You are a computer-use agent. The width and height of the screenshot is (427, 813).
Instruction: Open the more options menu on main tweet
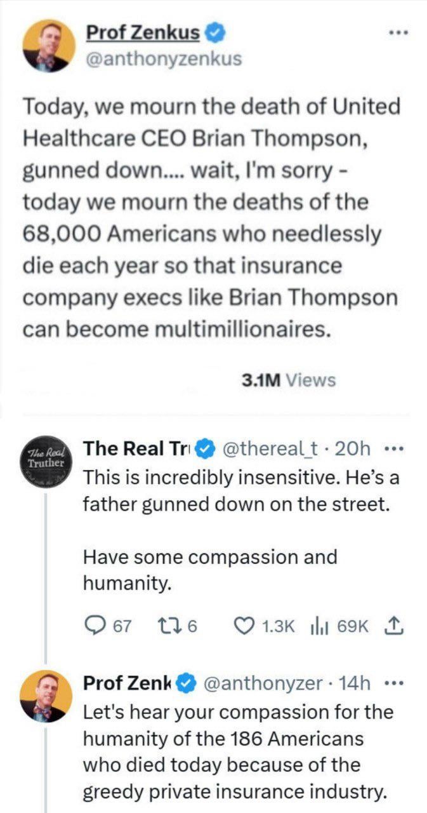tap(399, 32)
